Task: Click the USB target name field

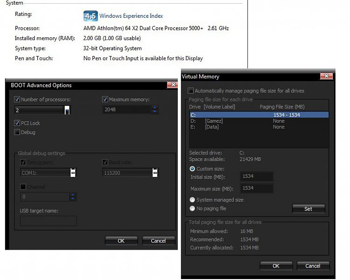Action: 49,221
